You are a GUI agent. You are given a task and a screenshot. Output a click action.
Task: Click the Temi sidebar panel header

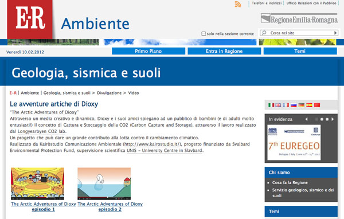(x=301, y=212)
